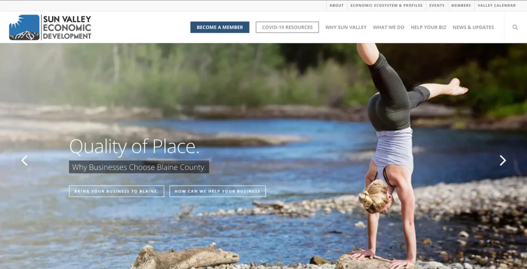Viewport: 527px width, 269px height.
Task: Open News & Updates menu
Action: [x=473, y=27]
